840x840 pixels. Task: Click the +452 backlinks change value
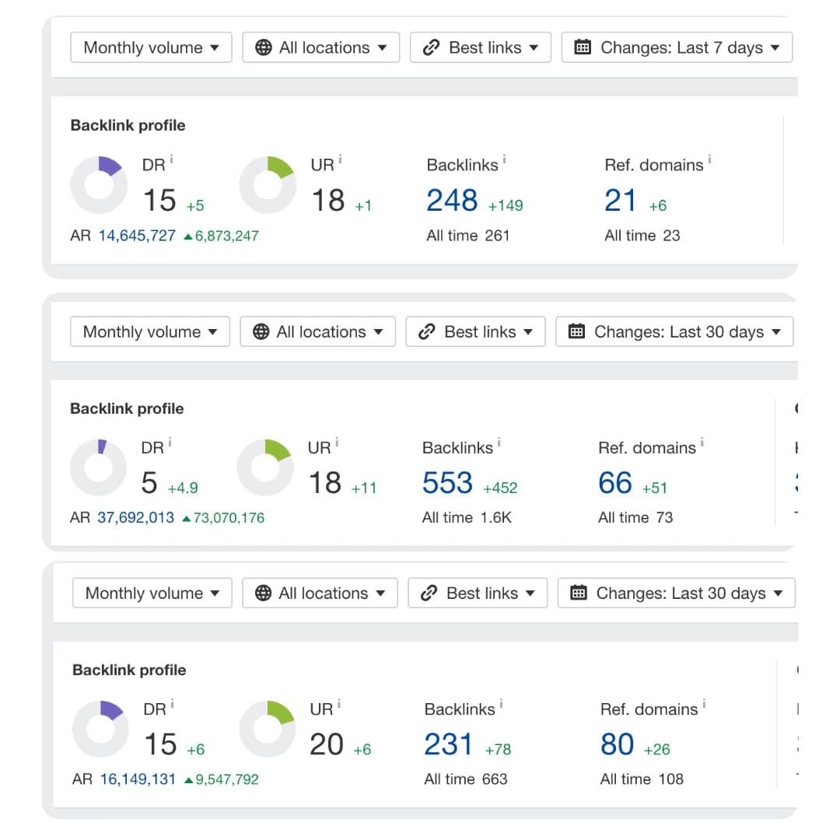[x=500, y=488]
